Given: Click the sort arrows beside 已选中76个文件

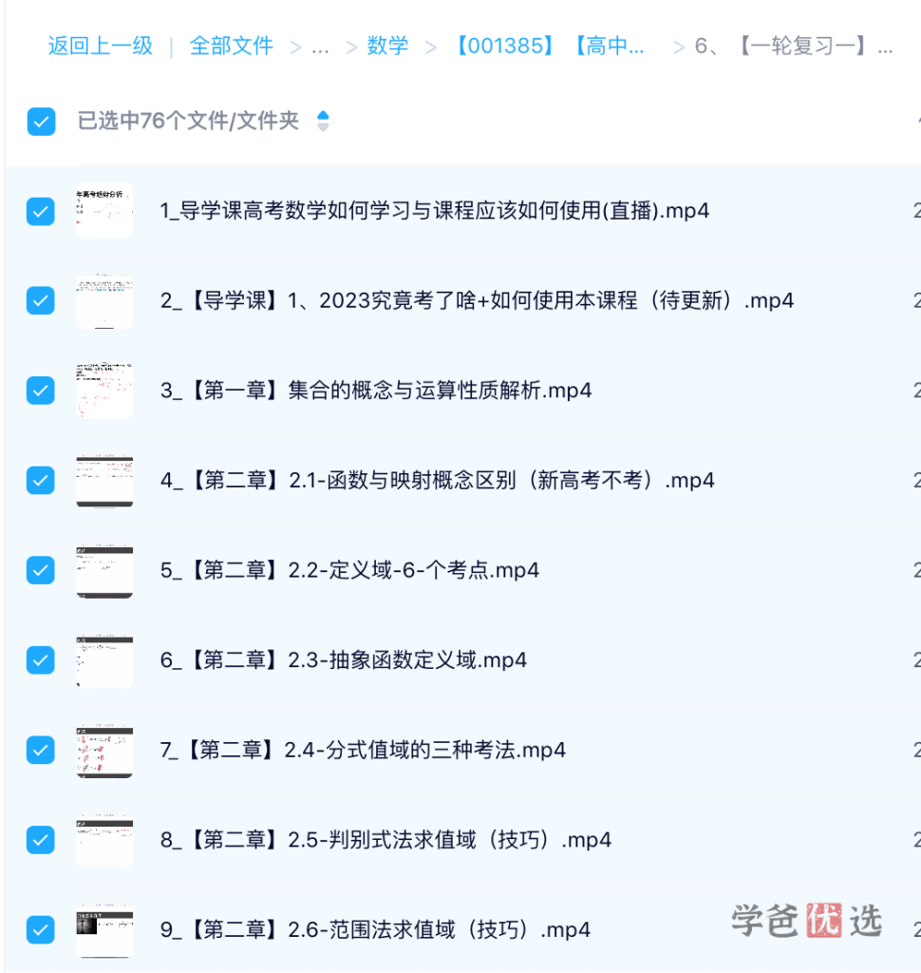Looking at the screenshot, I should [323, 121].
